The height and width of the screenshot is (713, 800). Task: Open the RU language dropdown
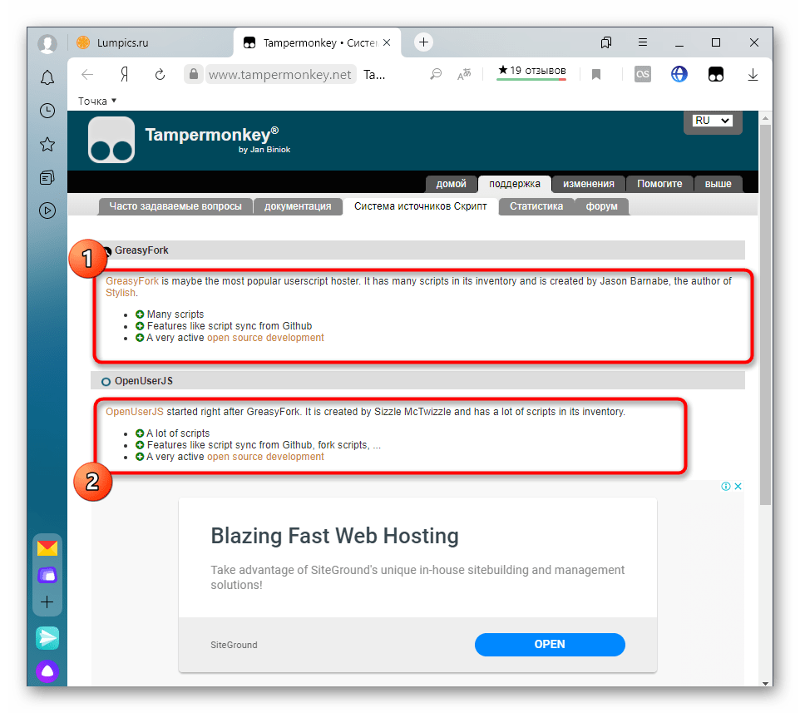(713, 121)
